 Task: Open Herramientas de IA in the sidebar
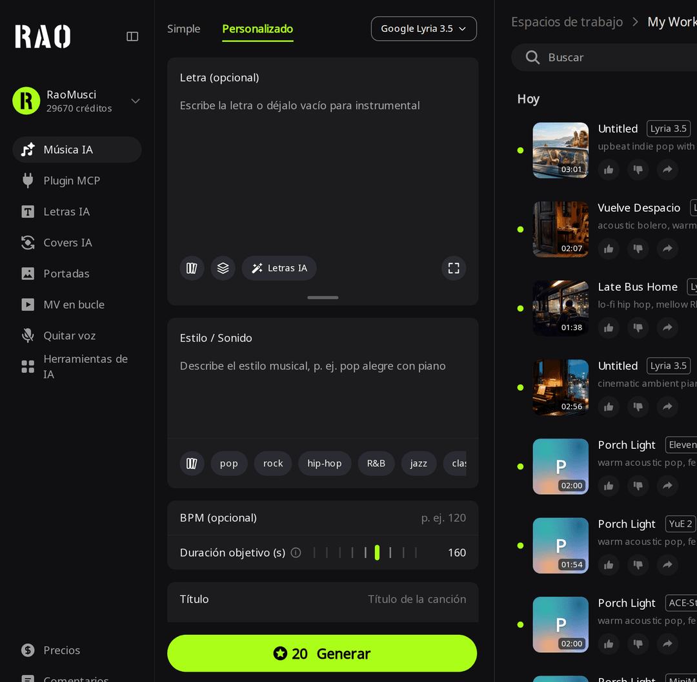[77, 367]
